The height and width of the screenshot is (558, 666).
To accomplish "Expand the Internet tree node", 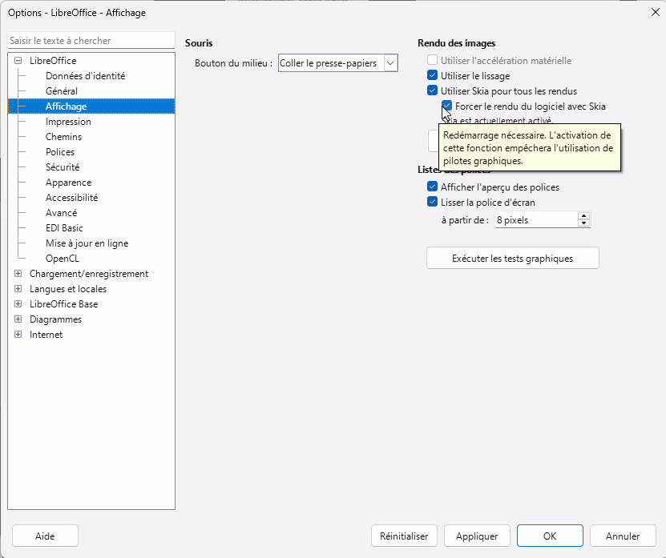I will tap(18, 335).
